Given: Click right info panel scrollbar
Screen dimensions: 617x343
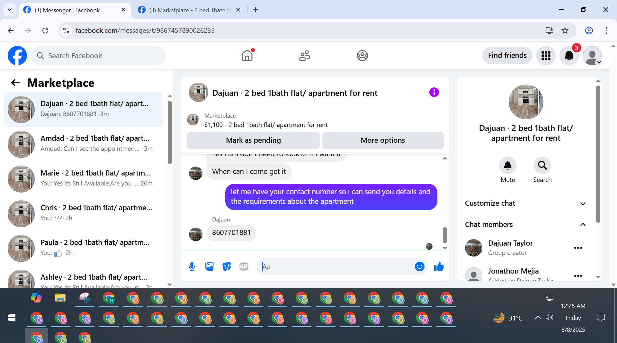Looking at the screenshot, I should point(598,154).
